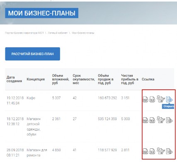Screen dimensions: 177x162
Task: Click the Объём продаж в год header
Action: (106, 79)
